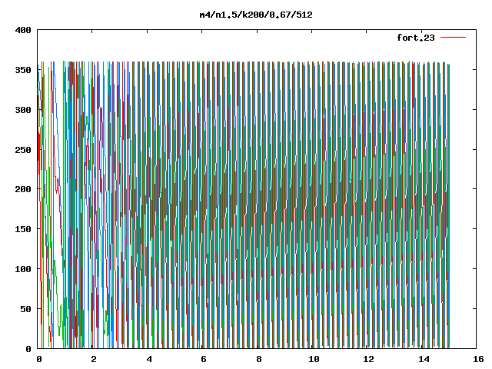Click the x-axis label 4
This screenshot has width=492, height=369.
click(x=149, y=359)
